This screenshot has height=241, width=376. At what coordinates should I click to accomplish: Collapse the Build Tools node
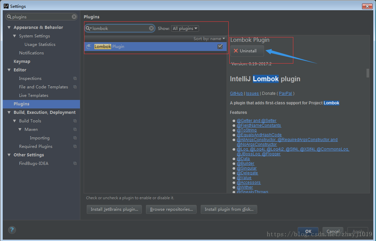point(15,121)
